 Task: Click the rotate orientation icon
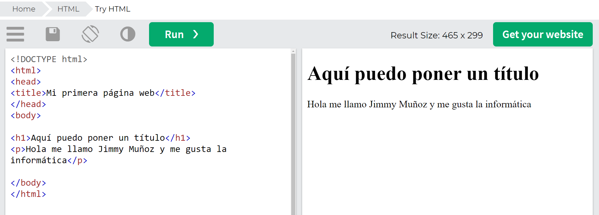(x=90, y=34)
